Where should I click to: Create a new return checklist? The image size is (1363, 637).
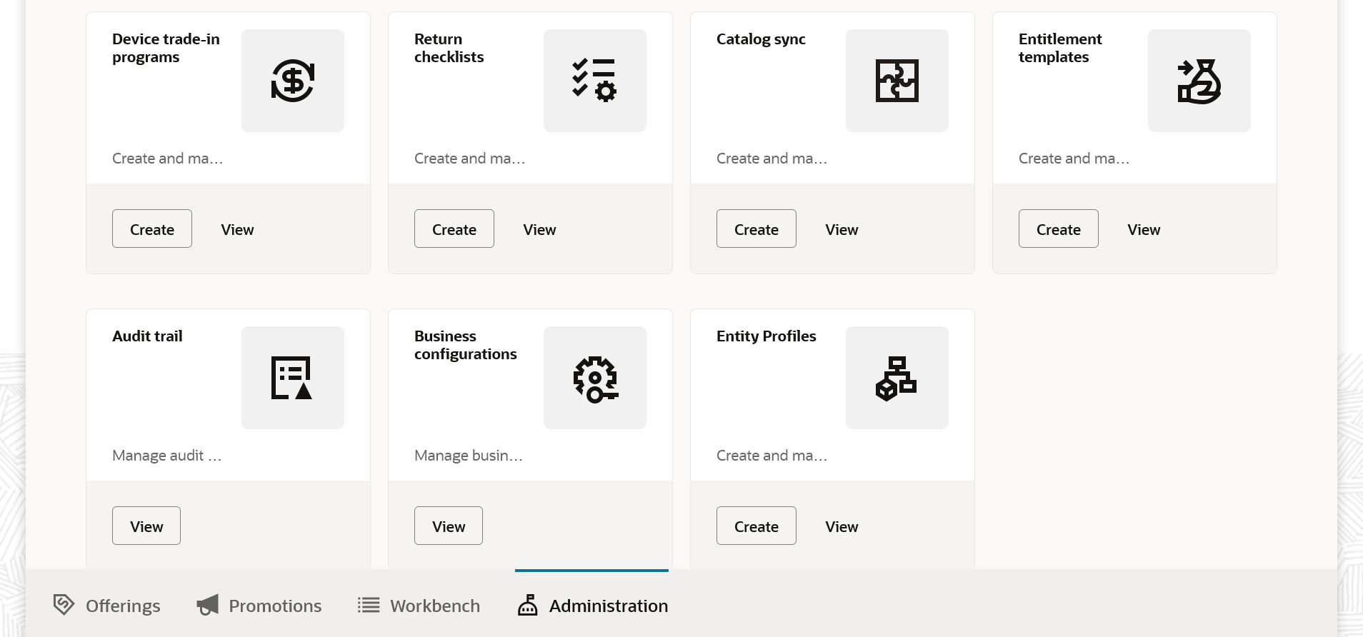[454, 229]
